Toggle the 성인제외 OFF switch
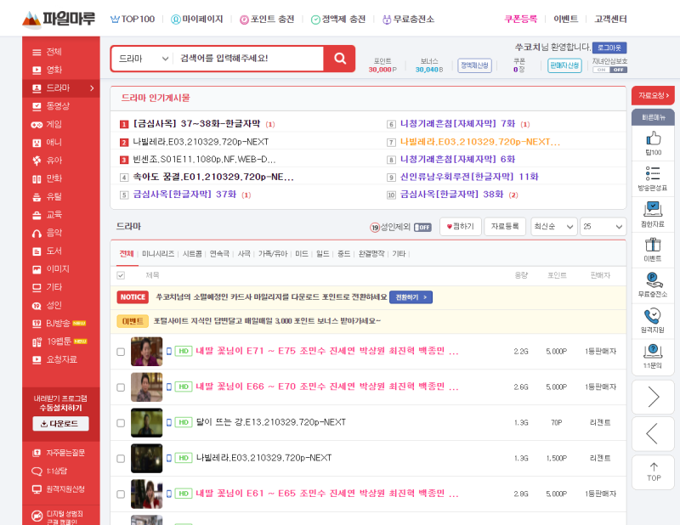 point(422,227)
